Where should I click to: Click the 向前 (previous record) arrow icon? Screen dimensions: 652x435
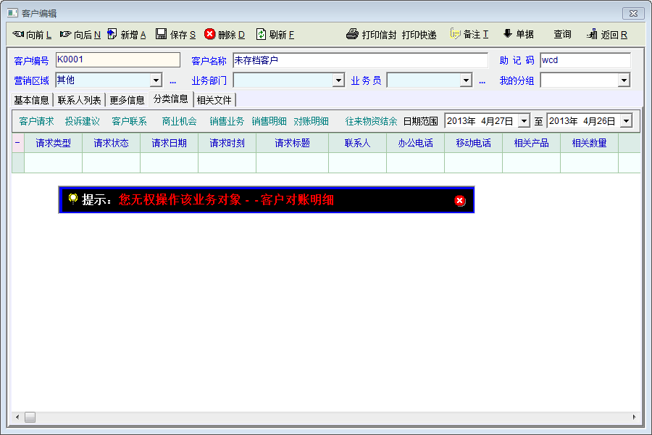pos(18,34)
